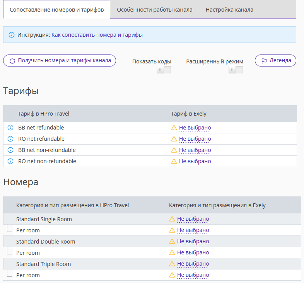Click the Standard Triple Room row label
304x283 pixels.
pos(44,264)
